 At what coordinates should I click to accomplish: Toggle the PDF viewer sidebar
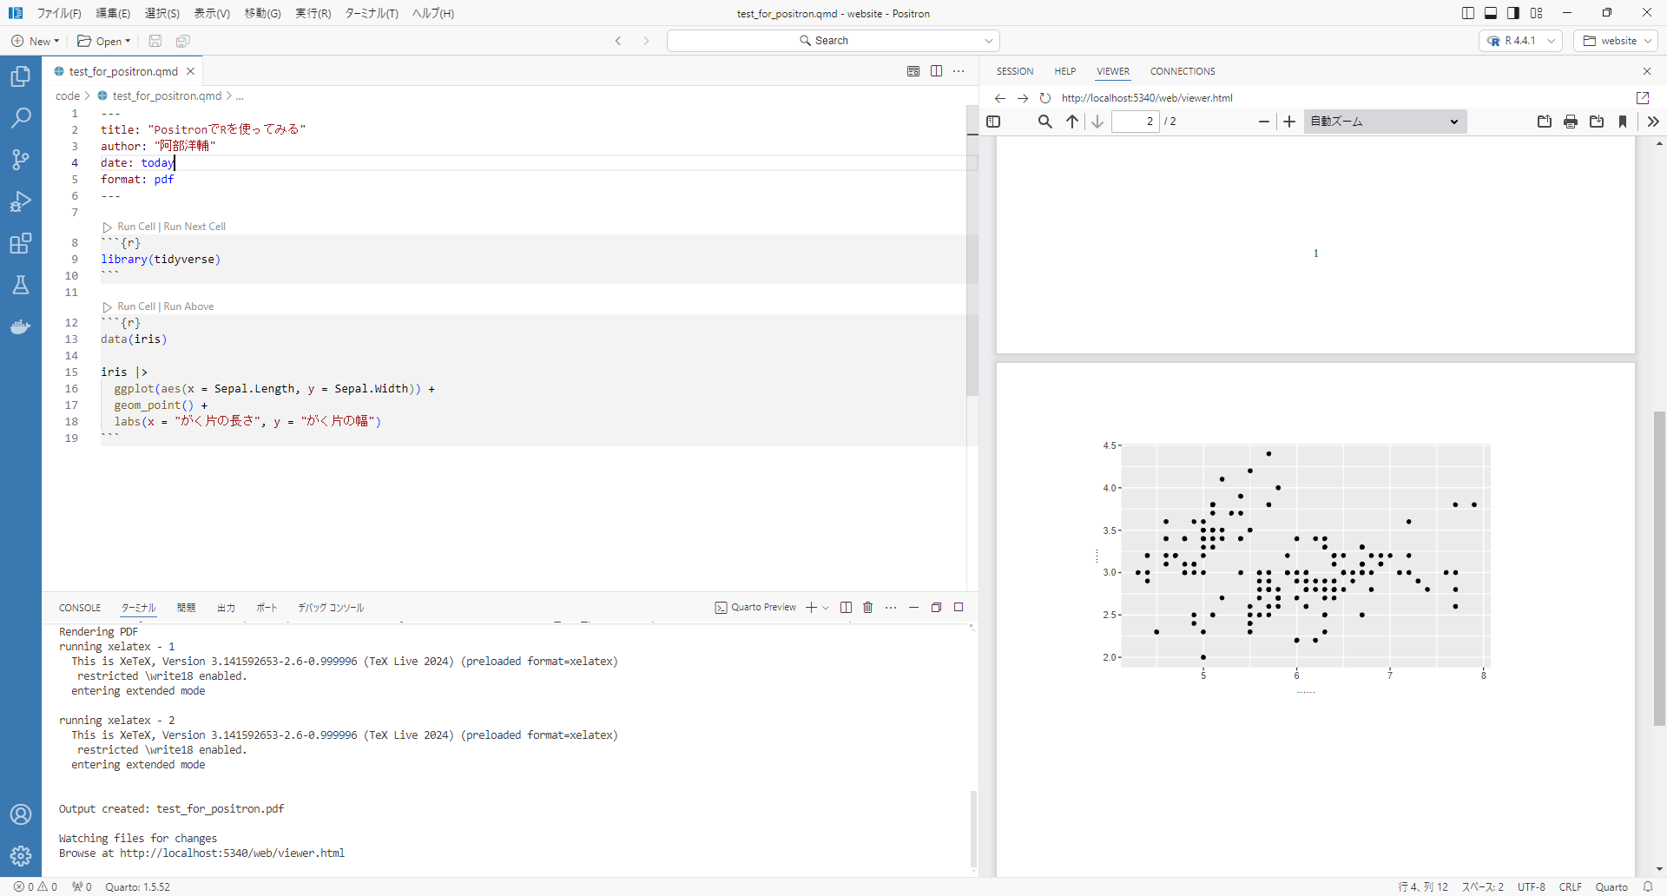click(x=994, y=122)
